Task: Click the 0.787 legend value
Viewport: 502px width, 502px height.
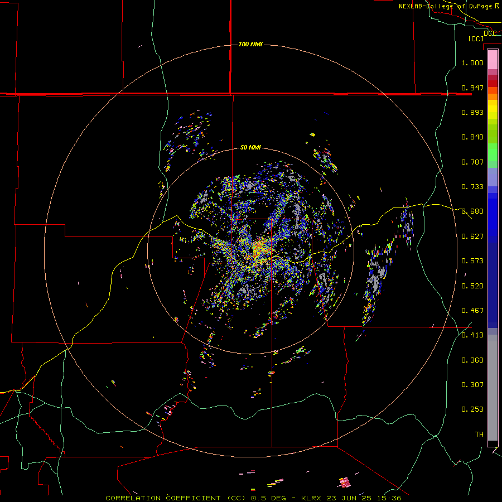Action: [x=472, y=162]
